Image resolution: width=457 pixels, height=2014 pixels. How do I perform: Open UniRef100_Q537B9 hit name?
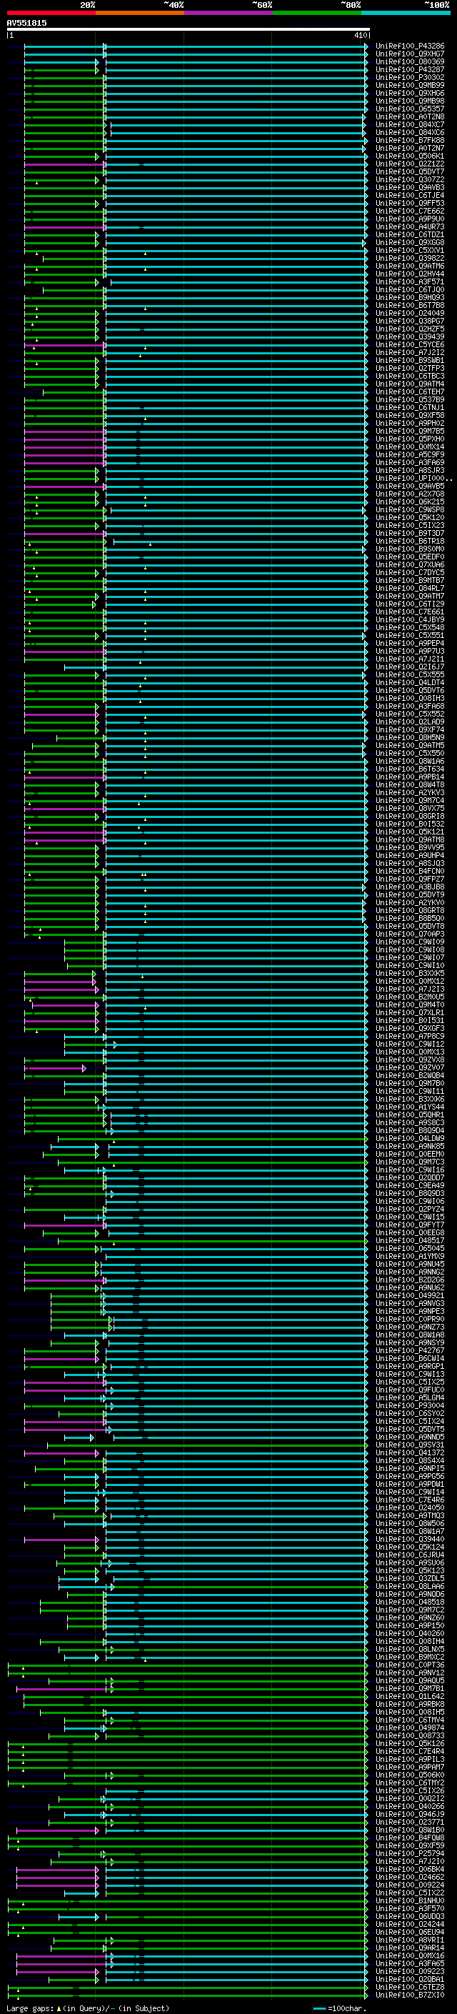click(x=409, y=399)
